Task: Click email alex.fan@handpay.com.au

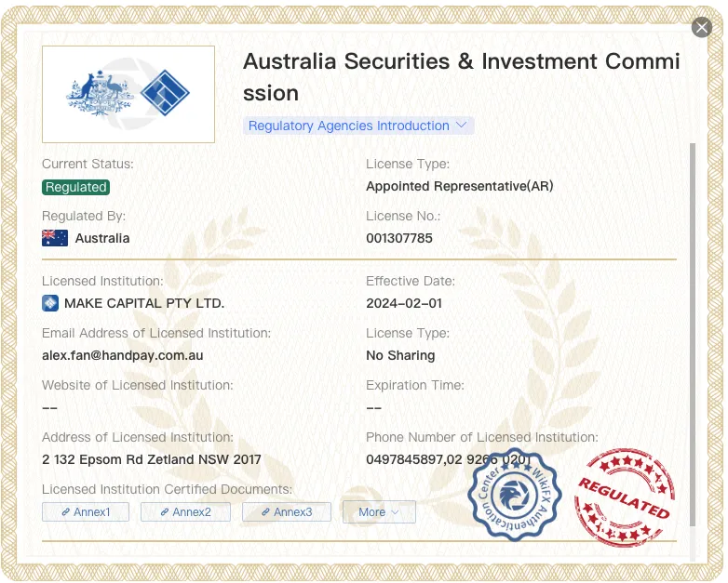Action: 123,356
